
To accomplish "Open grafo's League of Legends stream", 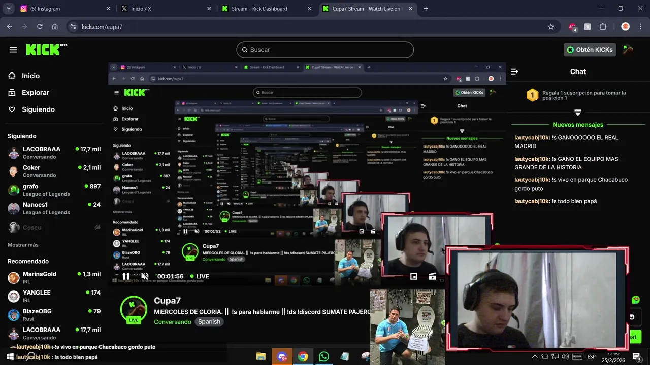I will (x=54, y=190).
